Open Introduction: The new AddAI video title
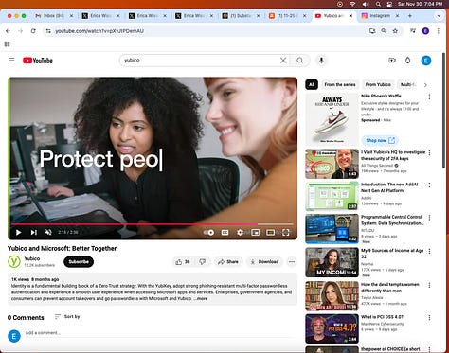 point(389,187)
